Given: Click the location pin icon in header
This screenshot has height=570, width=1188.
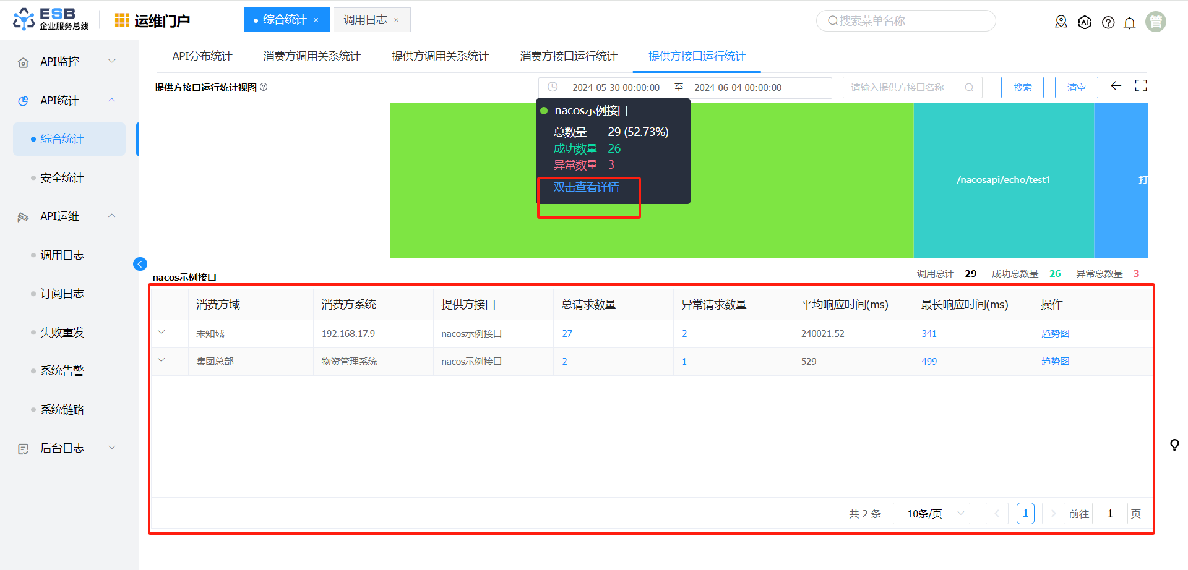Looking at the screenshot, I should point(1061,22).
